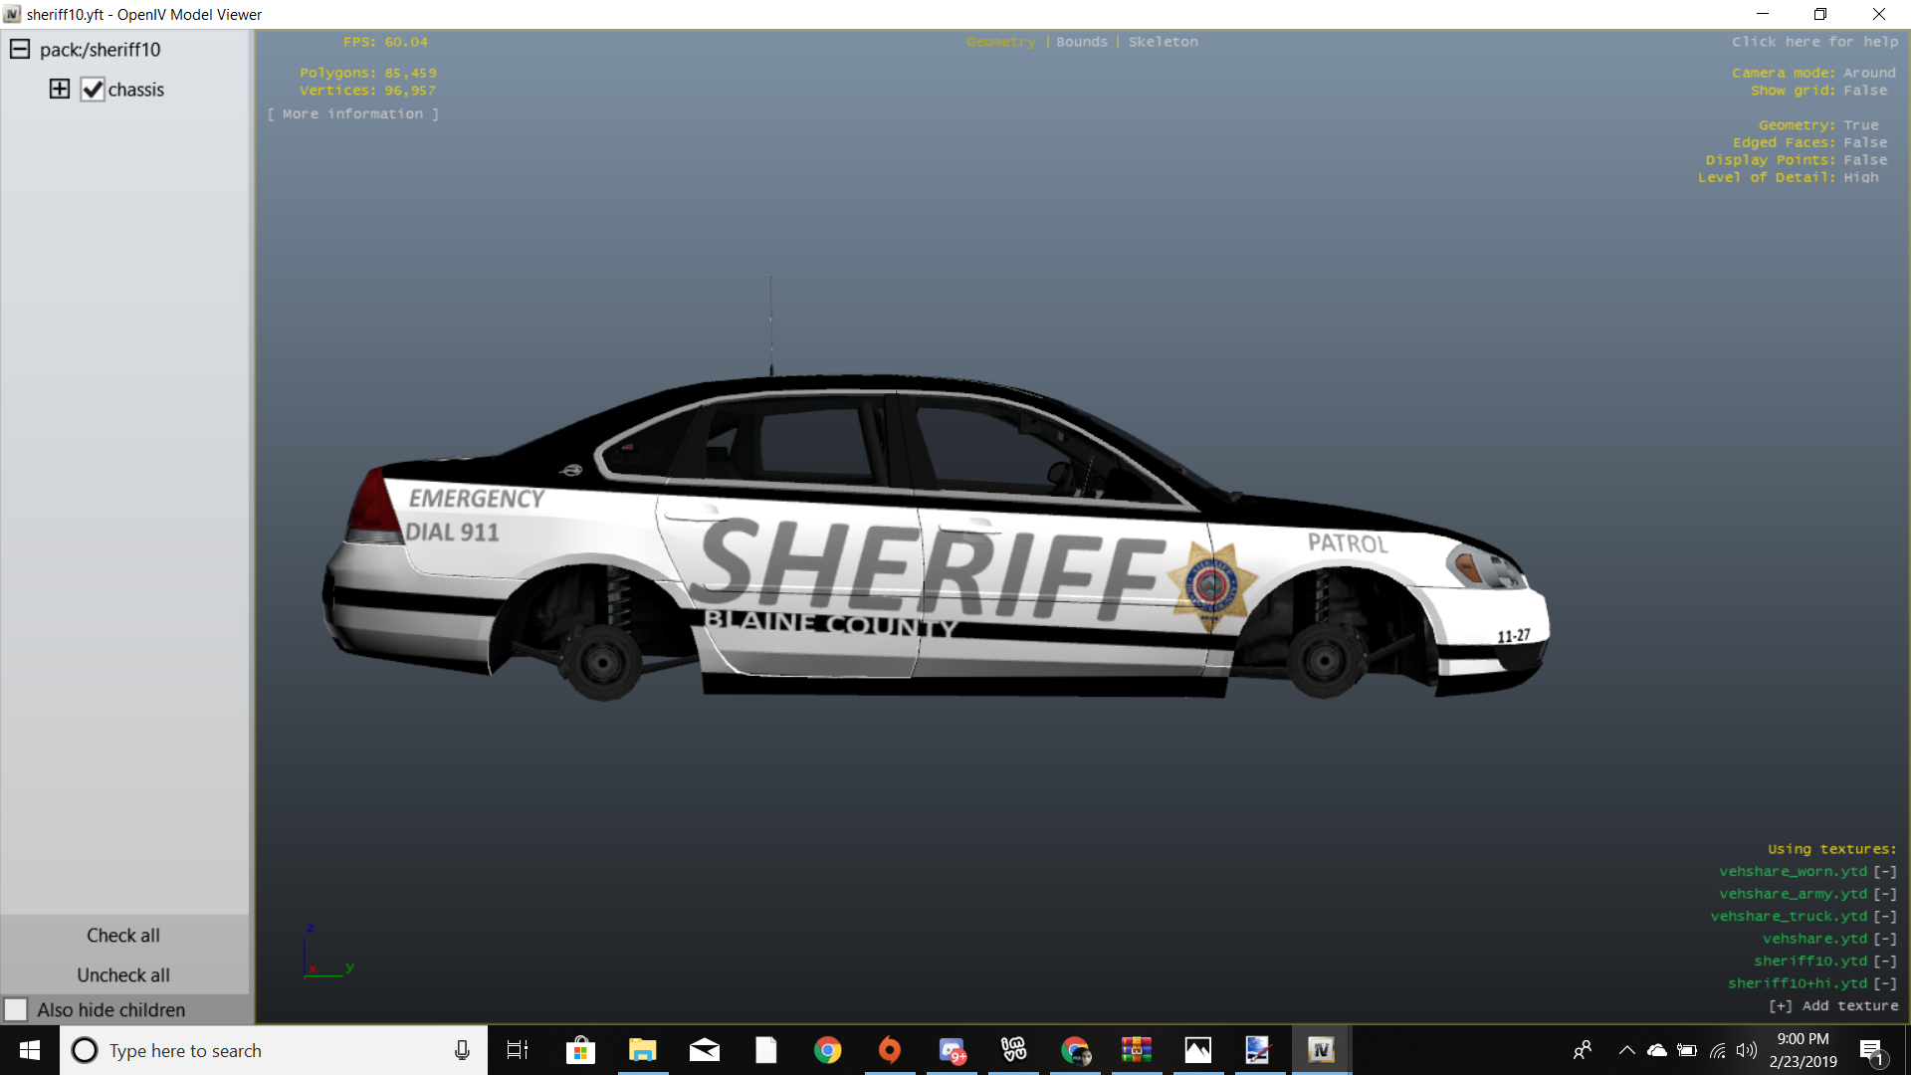Switch to the Bounds view tab
The image size is (1911, 1075).
[1081, 42]
